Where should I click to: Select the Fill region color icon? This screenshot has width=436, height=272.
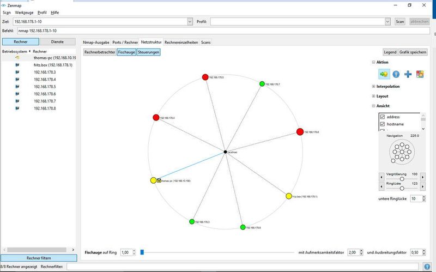pos(420,74)
